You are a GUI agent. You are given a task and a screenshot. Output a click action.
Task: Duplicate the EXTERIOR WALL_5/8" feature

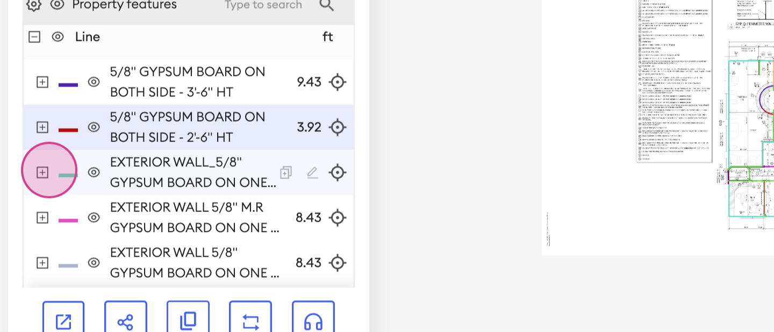pyautogui.click(x=286, y=173)
